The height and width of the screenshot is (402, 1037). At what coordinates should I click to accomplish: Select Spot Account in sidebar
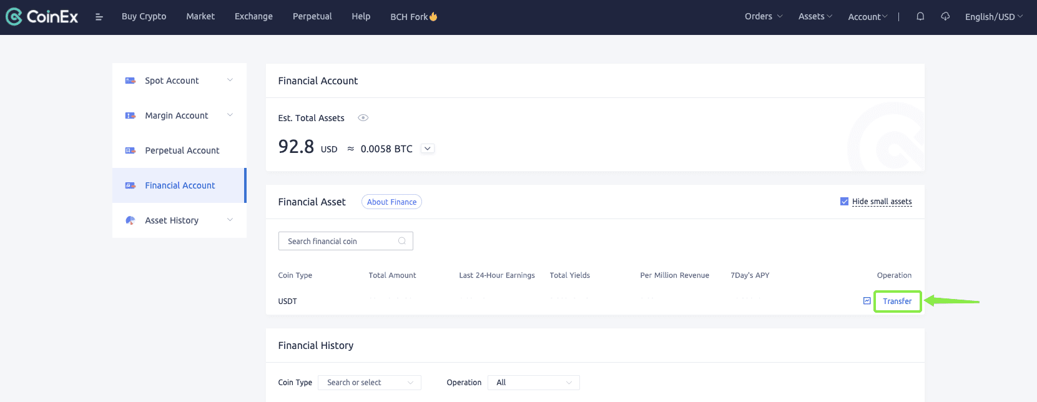pos(179,81)
